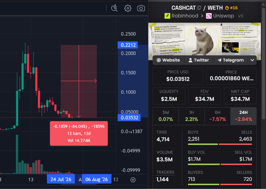Open the token Website link
This screenshot has width=266, height=189.
(x=168, y=60)
